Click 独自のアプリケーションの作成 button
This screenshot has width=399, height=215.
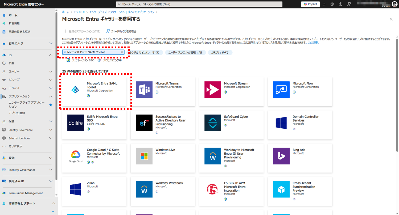[82, 31]
